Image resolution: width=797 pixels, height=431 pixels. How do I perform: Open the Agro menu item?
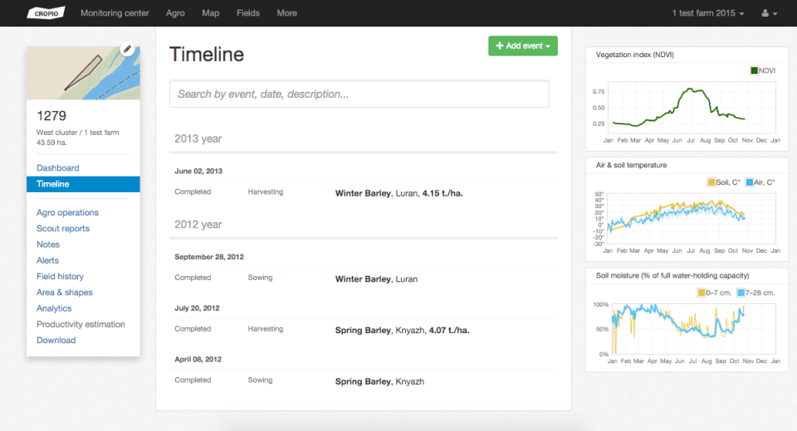click(175, 13)
